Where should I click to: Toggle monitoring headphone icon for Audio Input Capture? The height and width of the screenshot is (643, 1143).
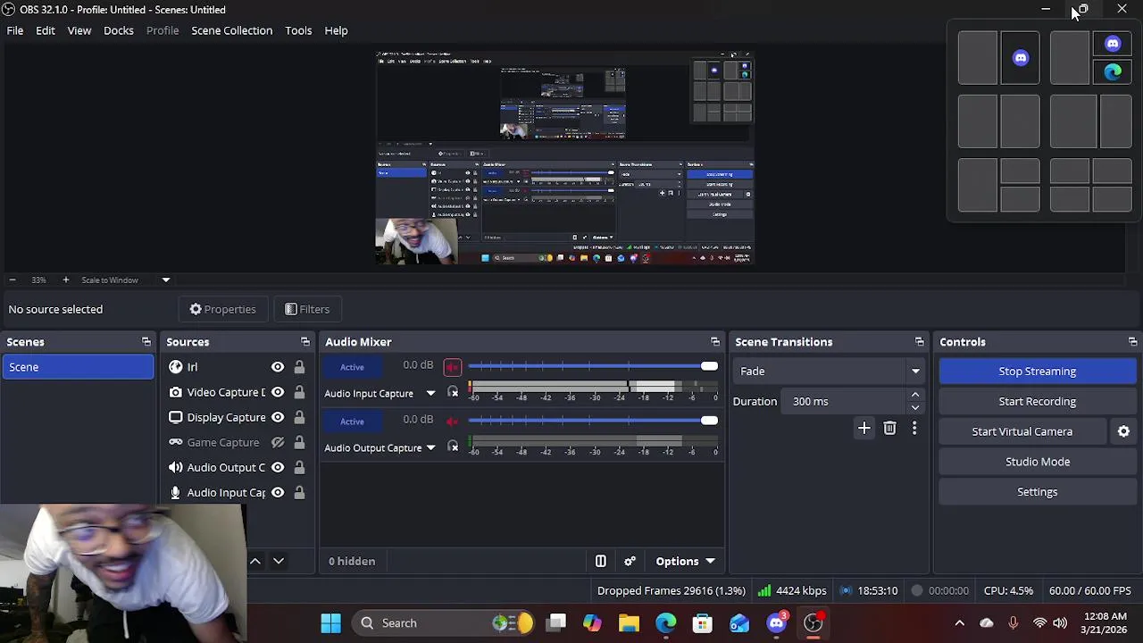tap(453, 392)
